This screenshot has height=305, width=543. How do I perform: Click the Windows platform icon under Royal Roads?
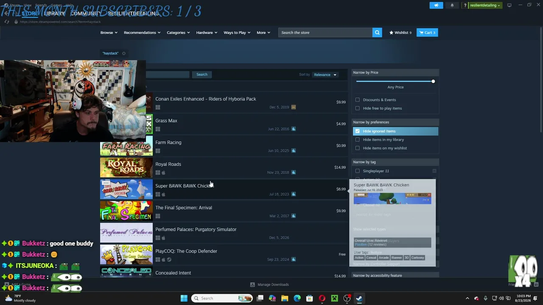pyautogui.click(x=158, y=172)
